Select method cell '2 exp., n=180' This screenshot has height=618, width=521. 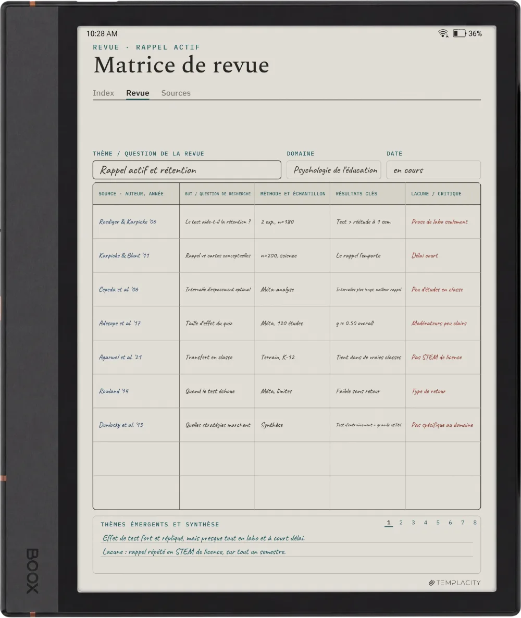[x=292, y=221]
